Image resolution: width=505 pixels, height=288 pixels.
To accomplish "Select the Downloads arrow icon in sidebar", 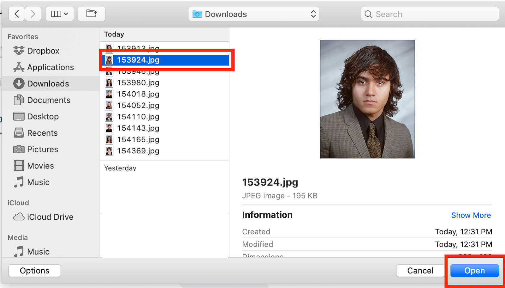I will 19,83.
